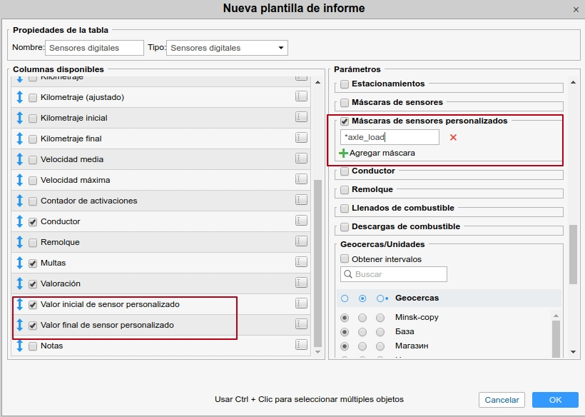Select first radio option for Minsk-copy geofence
585x417 pixels.
(345, 317)
